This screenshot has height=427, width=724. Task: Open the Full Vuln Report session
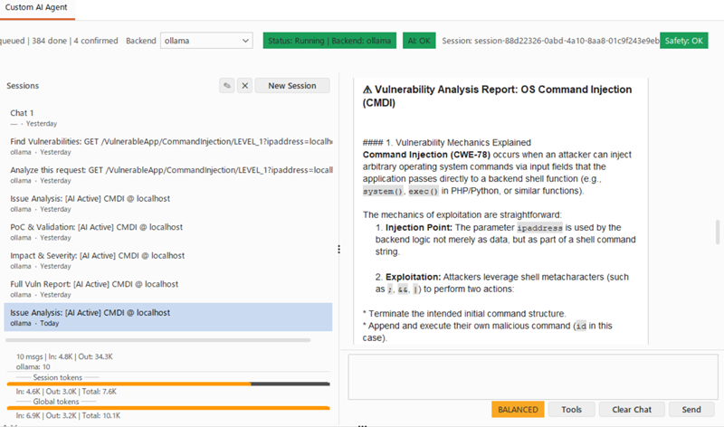[168, 289]
